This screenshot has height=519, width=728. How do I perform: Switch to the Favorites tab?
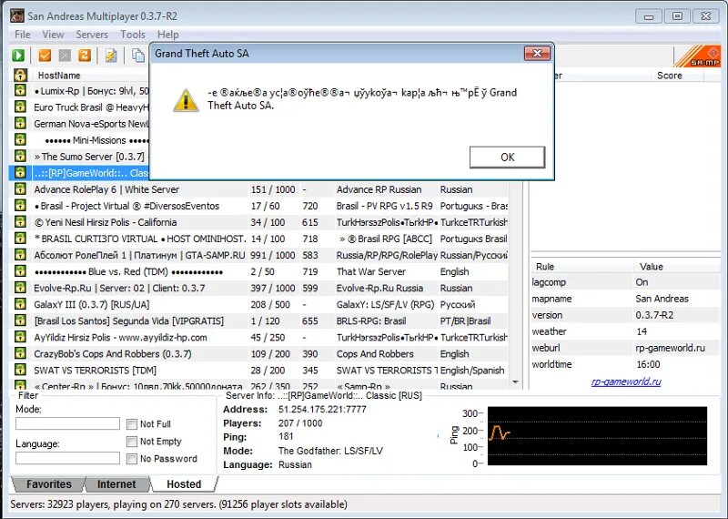coord(49,484)
